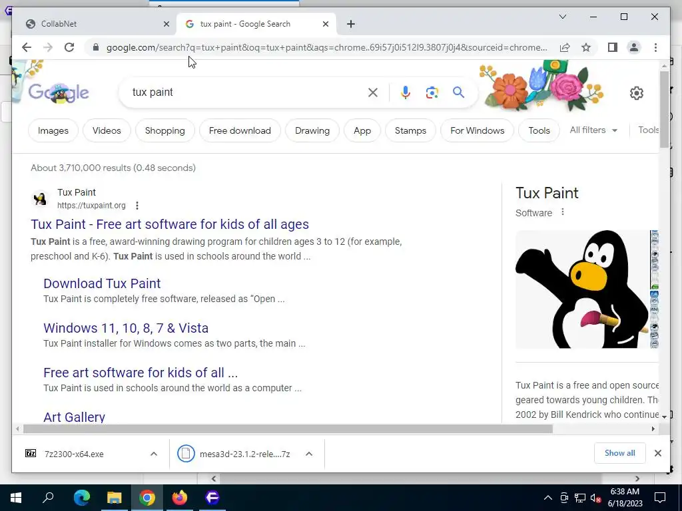Click in the Google search input field
Image resolution: width=682 pixels, height=511 pixels.
(246, 92)
